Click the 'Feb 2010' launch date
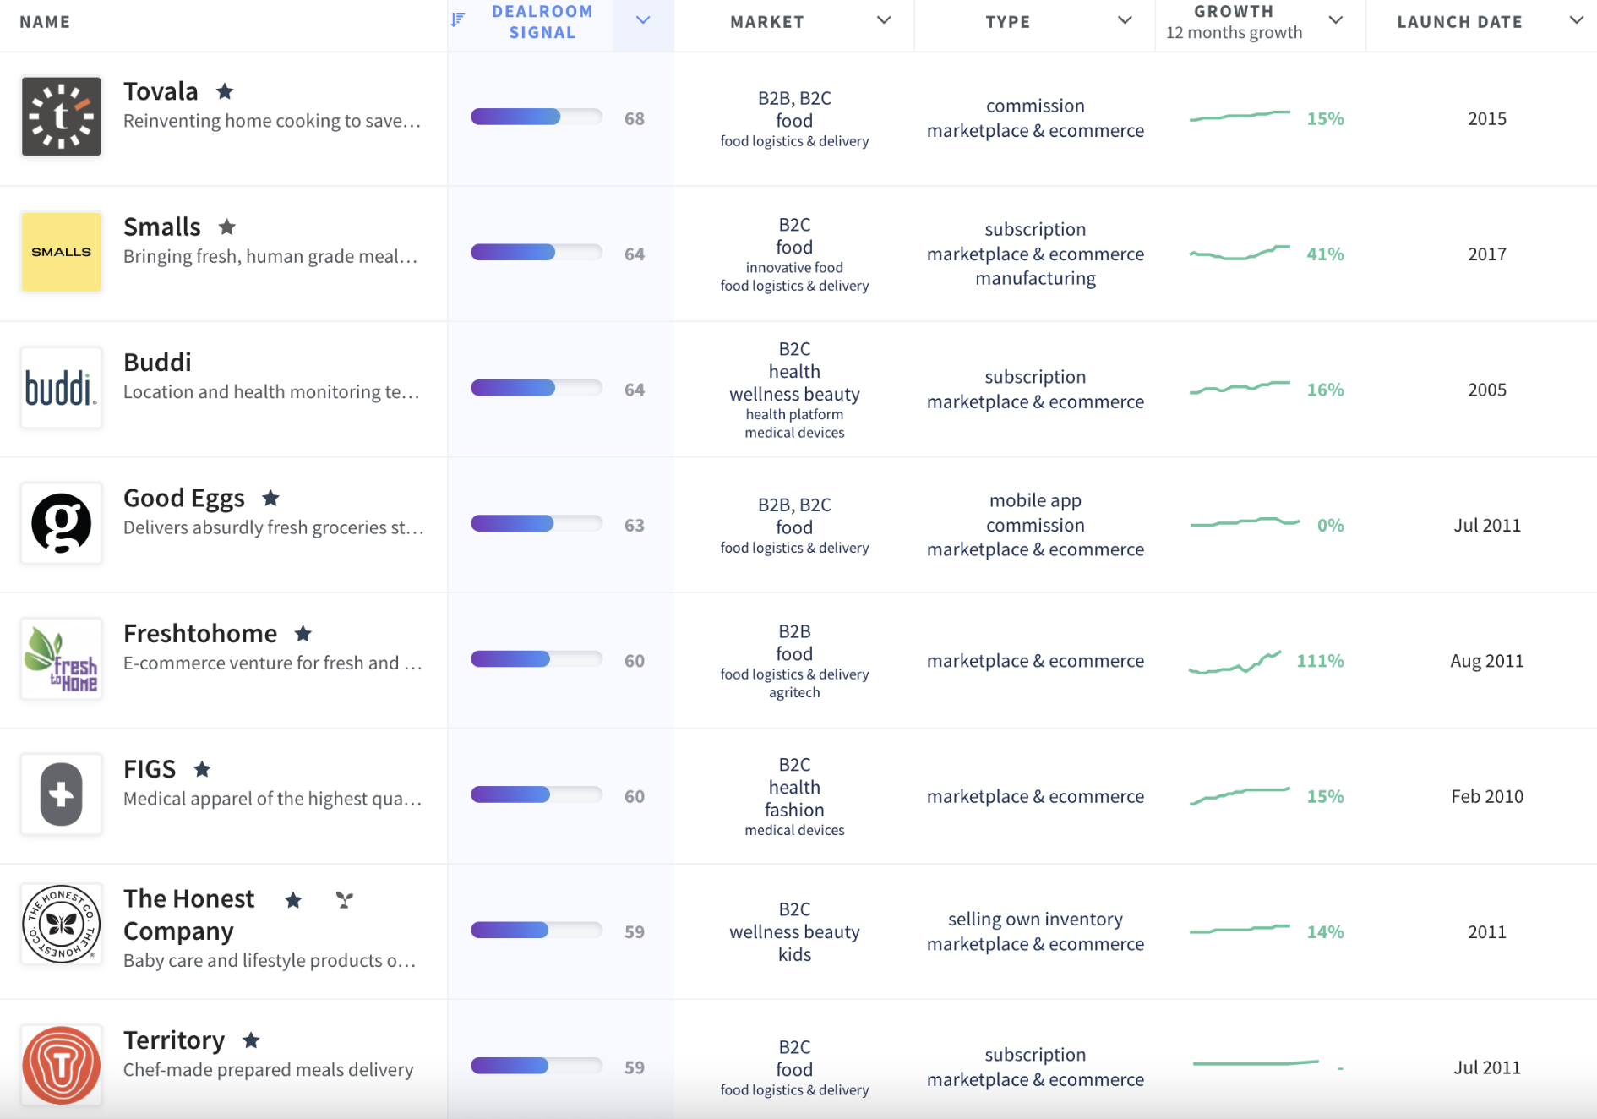This screenshot has width=1597, height=1119. click(1487, 796)
